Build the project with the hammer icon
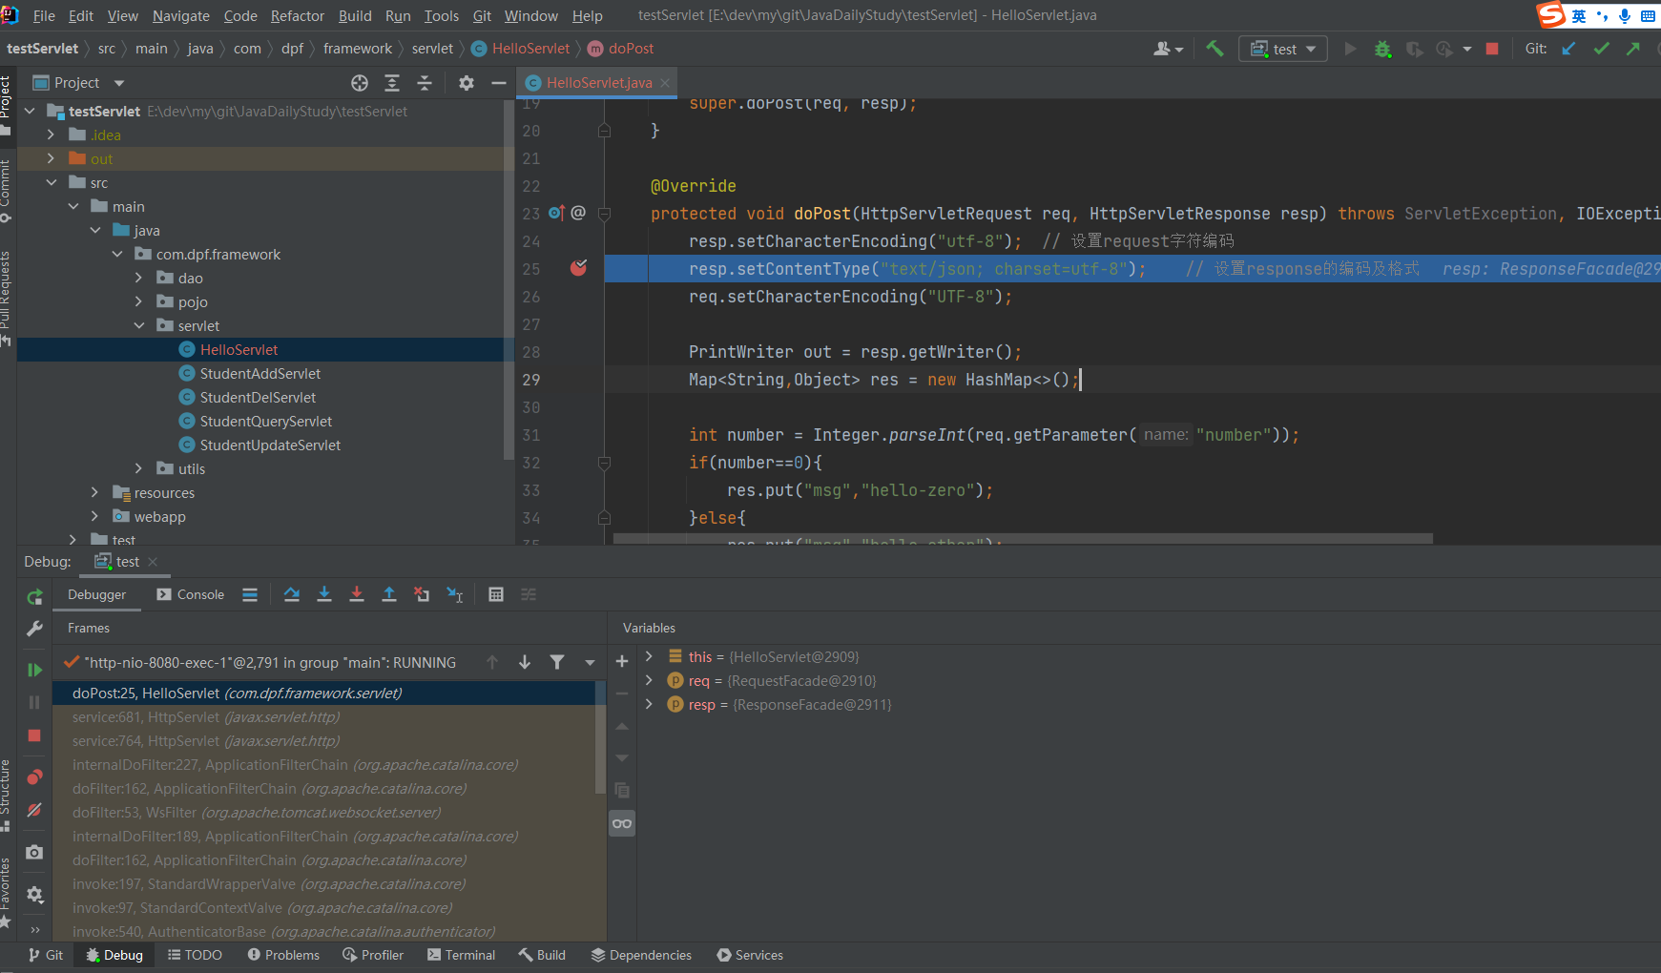 point(1215,48)
